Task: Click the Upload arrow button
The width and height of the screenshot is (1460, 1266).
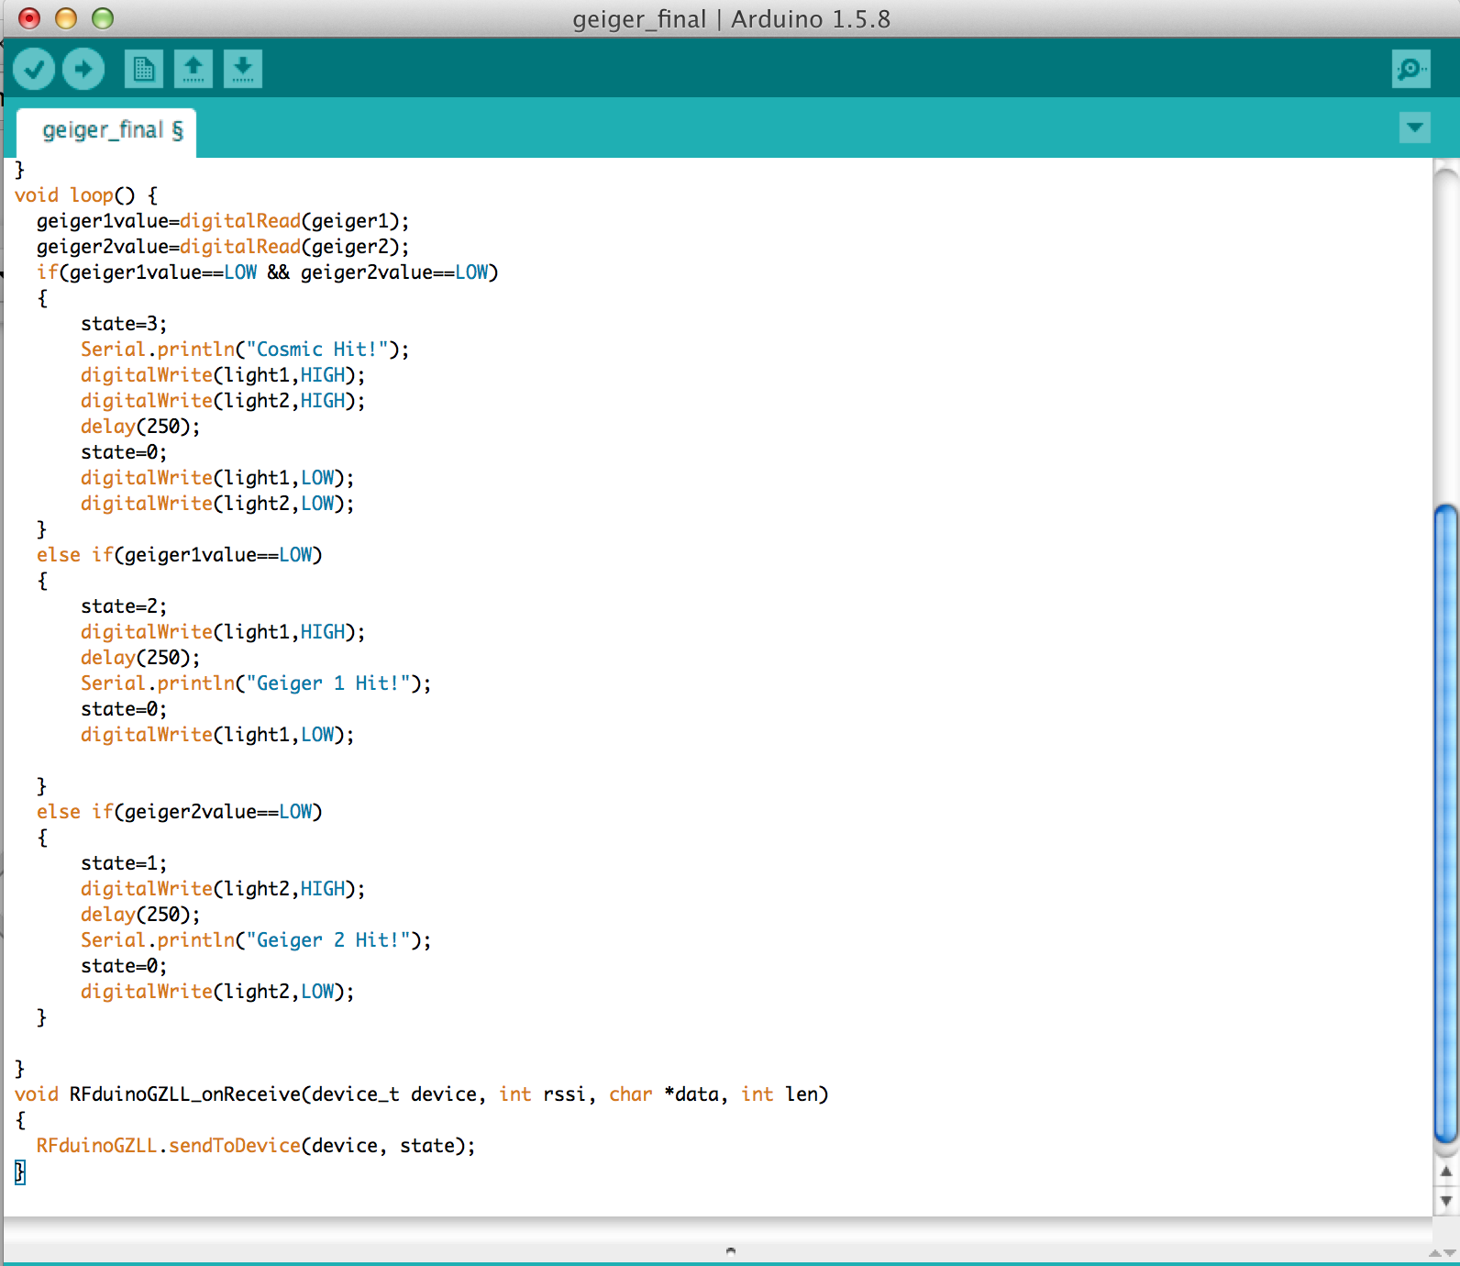Action: [x=83, y=69]
